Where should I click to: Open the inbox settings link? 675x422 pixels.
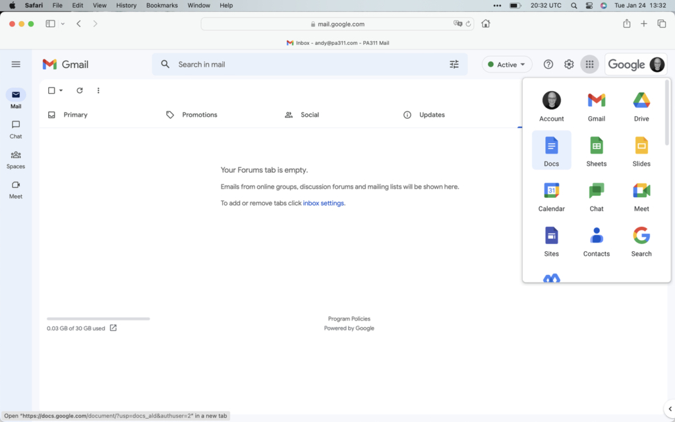pos(324,203)
